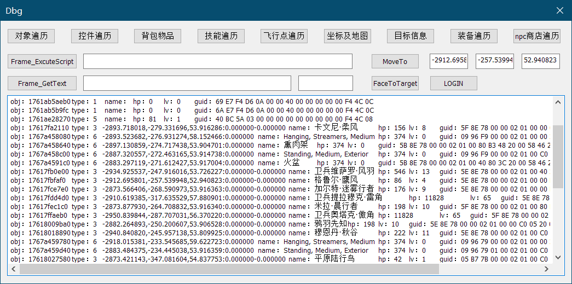Close the Dbg window
This screenshot has width=572, height=284.
coord(559,10)
